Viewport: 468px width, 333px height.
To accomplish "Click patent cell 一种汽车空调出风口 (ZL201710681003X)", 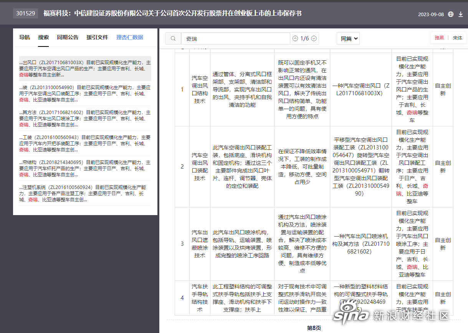I will (361, 89).
